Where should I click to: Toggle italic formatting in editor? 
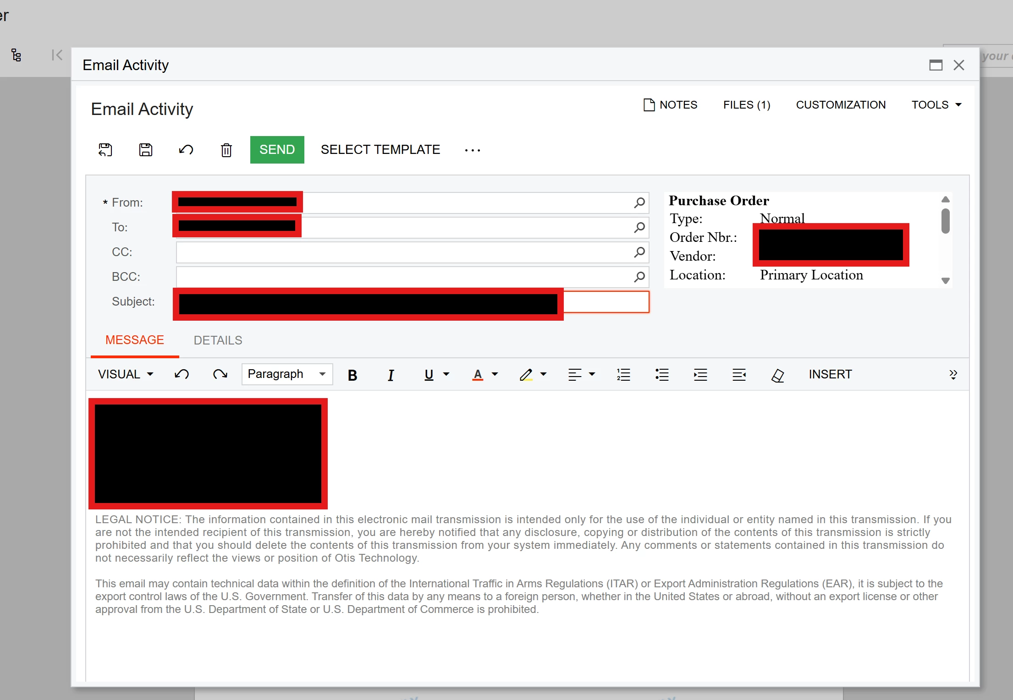(391, 375)
